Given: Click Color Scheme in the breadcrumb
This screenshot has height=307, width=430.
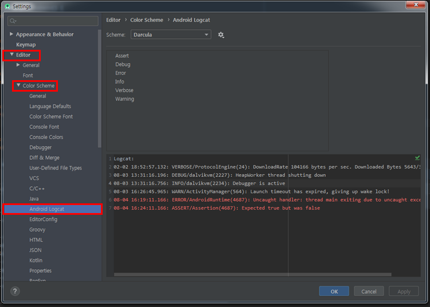Looking at the screenshot, I should tap(146, 20).
